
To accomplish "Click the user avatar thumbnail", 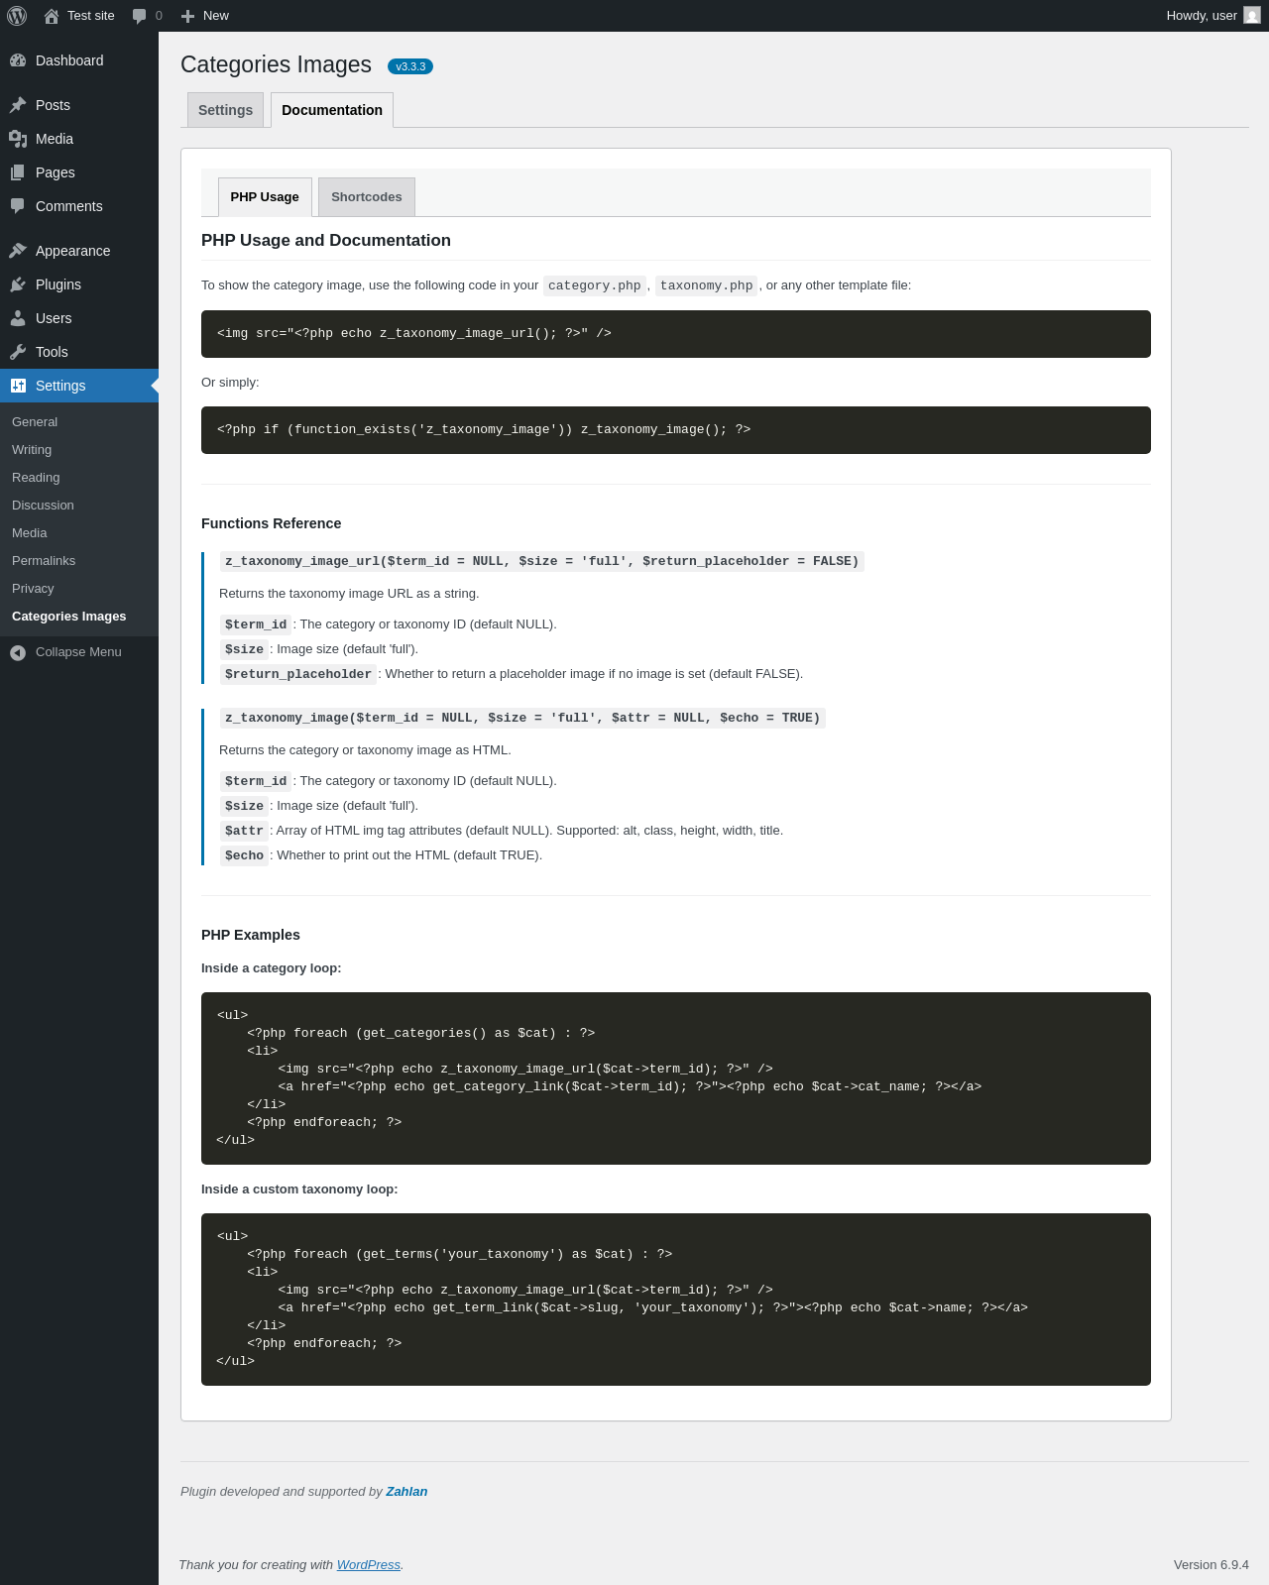I will [x=1252, y=16].
